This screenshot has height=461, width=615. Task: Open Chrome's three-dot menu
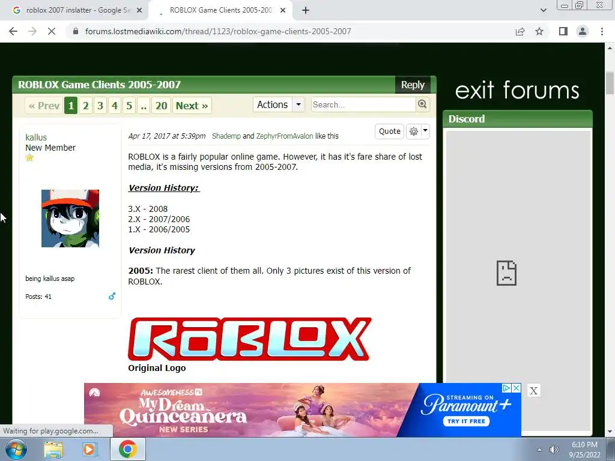point(602,31)
